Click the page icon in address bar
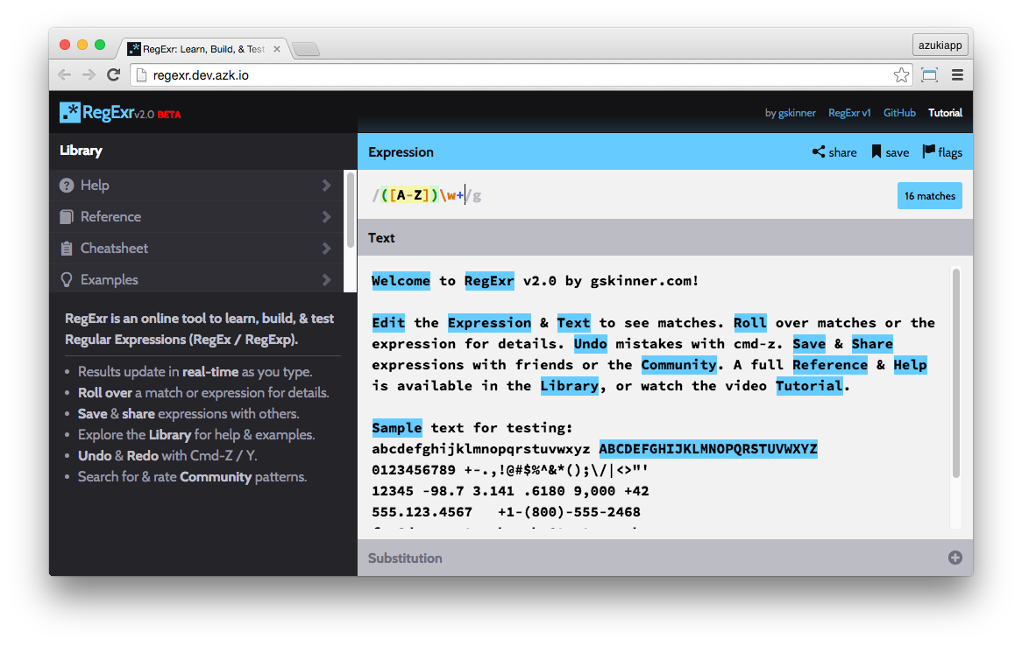This screenshot has height=646, width=1022. click(x=141, y=75)
